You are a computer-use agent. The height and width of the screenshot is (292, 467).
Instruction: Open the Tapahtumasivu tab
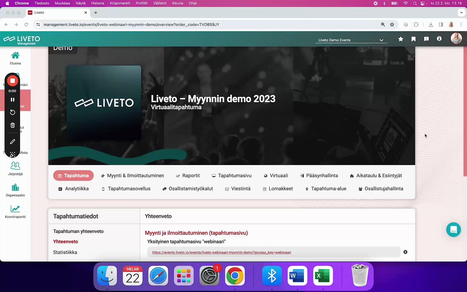pyautogui.click(x=232, y=176)
